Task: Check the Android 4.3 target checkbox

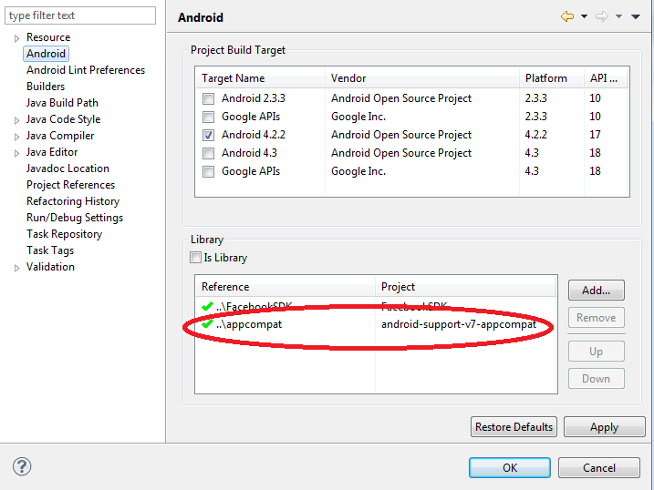Action: (208, 154)
